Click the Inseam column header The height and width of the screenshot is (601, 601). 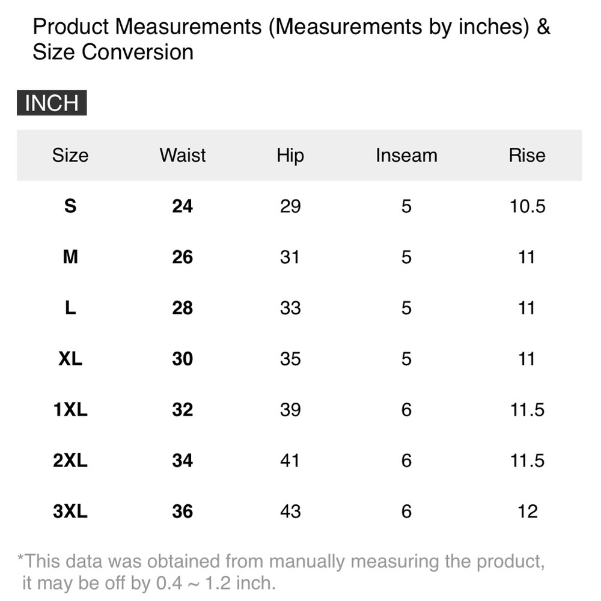click(x=406, y=155)
